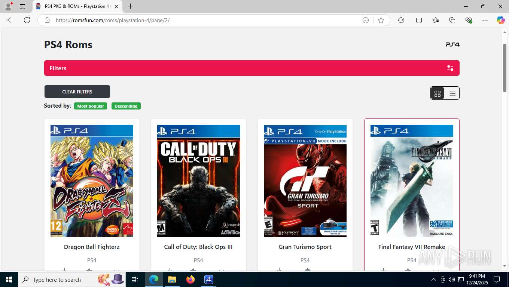
Task: Click the Descending sort order tag
Action: [126, 106]
